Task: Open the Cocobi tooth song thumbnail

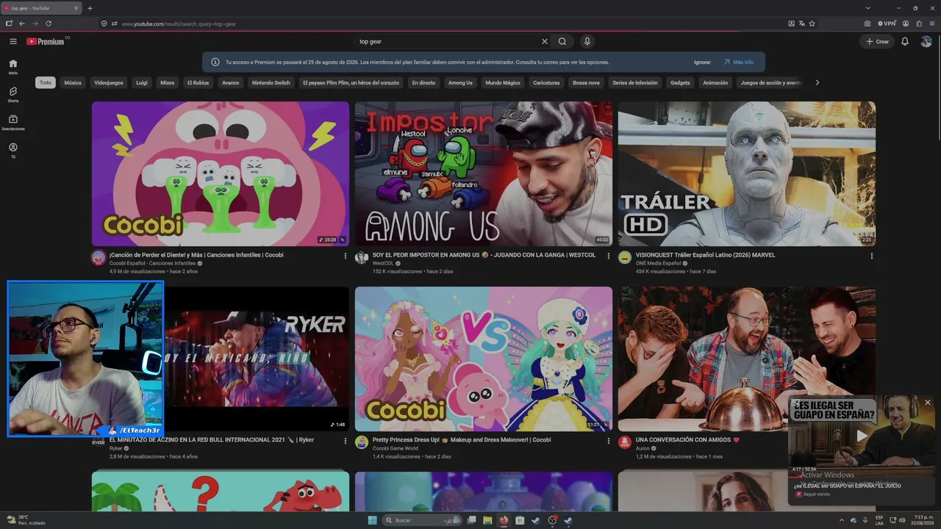Action: 221,174
